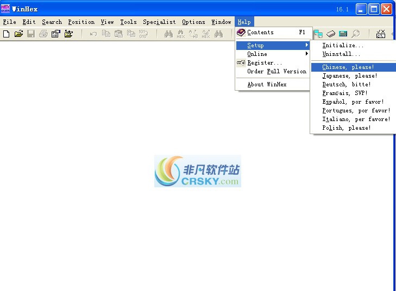Open the Position menu
This screenshot has height=291, width=396.
coord(81,22)
